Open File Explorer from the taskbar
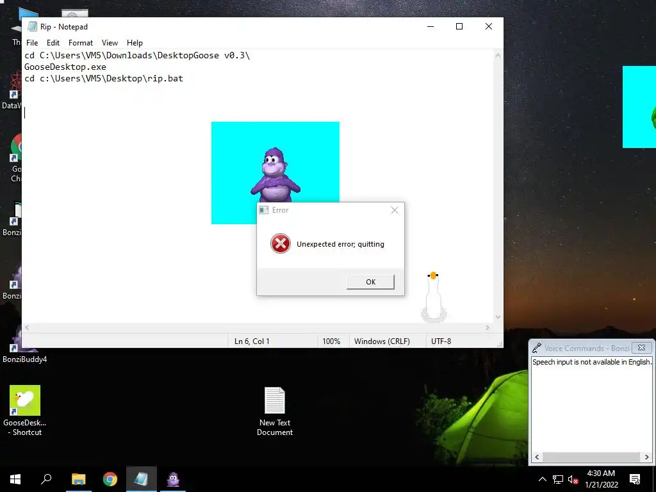Viewport: 656px width, 492px height. [x=78, y=479]
